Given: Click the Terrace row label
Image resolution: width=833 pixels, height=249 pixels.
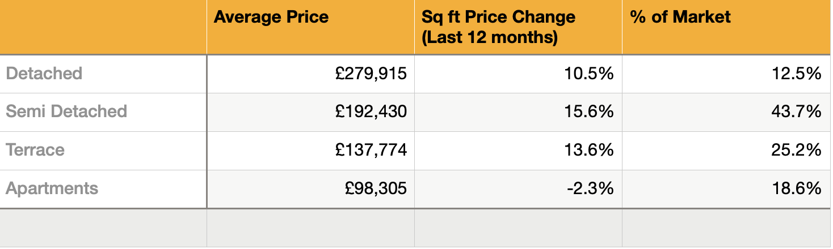Looking at the screenshot, I should (103, 151).
